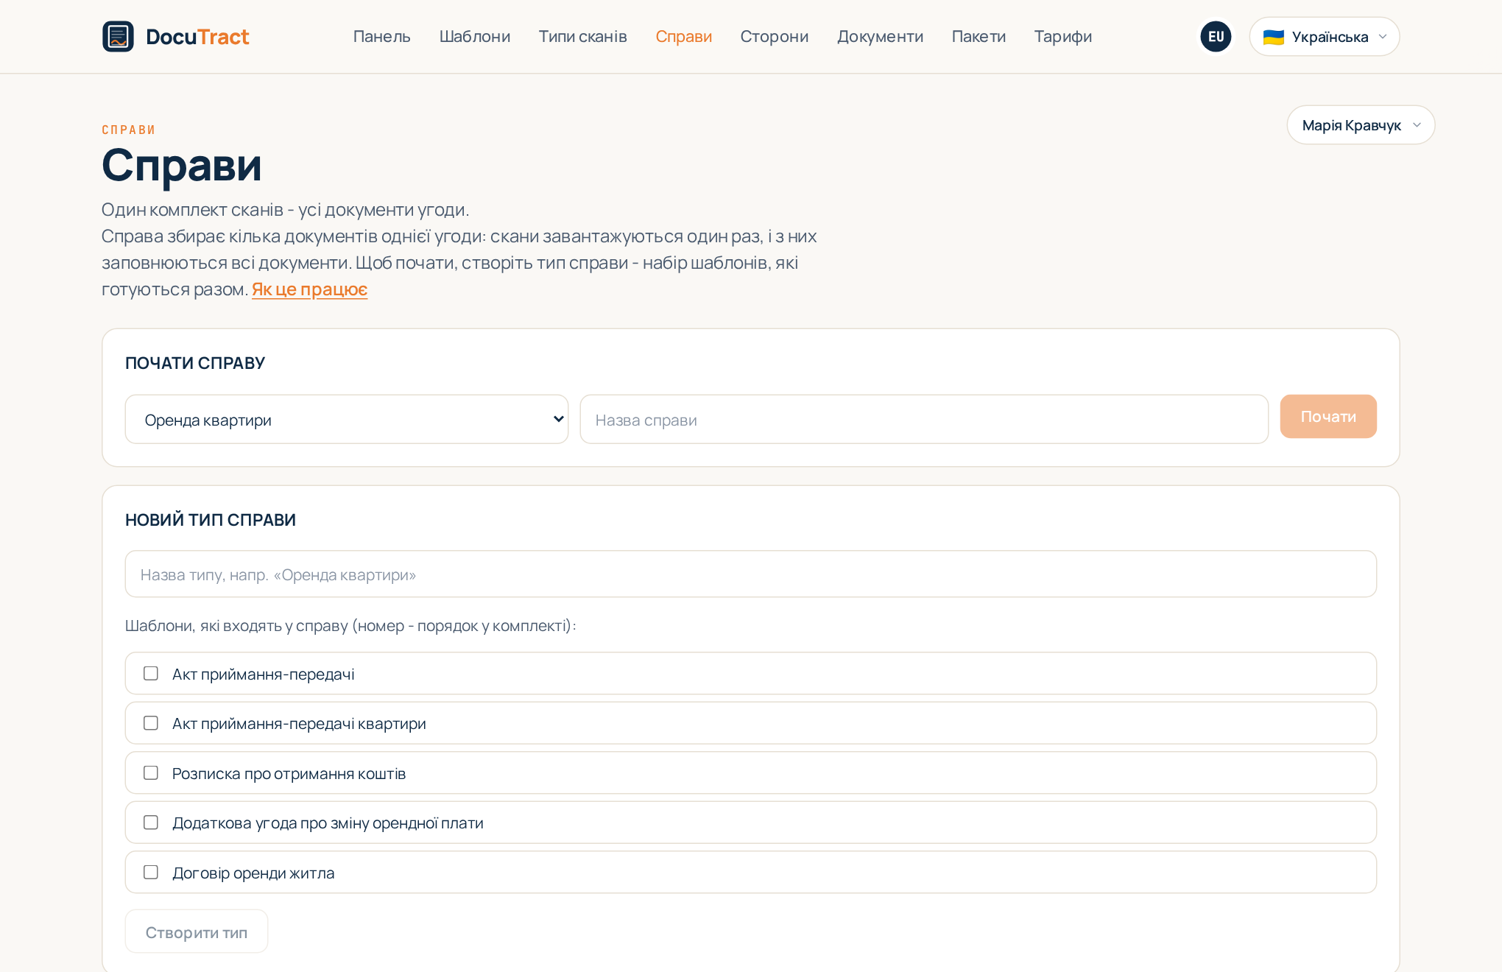Viewport: 1502px width, 972px height.
Task: Click the ПОЧАТИ СПРАВУ heading
Action: (195, 363)
